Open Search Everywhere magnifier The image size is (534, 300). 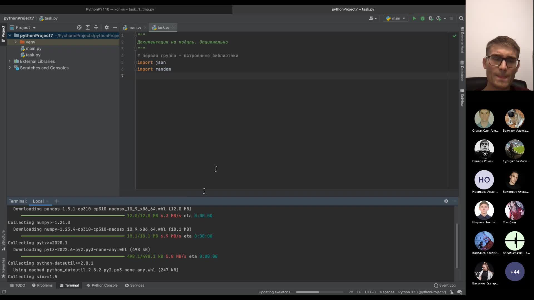[x=461, y=18]
